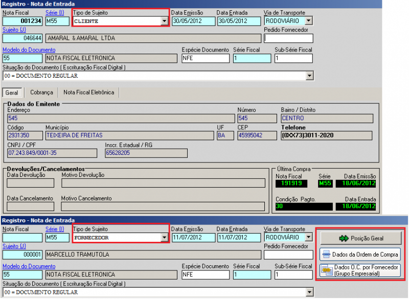The width and height of the screenshot is (409, 299).
Task: Click Série Fiscal field in lower window
Action: pos(252,275)
